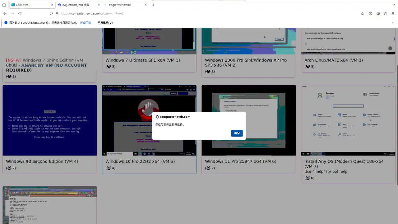Viewport: 398px width, 224px height.
Task: Click the dialog message 您已与服务器断开连接
Action: coord(170,124)
